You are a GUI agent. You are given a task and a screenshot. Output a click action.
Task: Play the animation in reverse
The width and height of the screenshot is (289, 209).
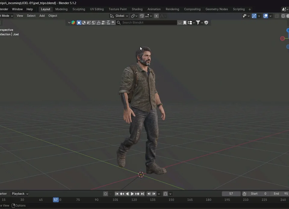pos(127,194)
